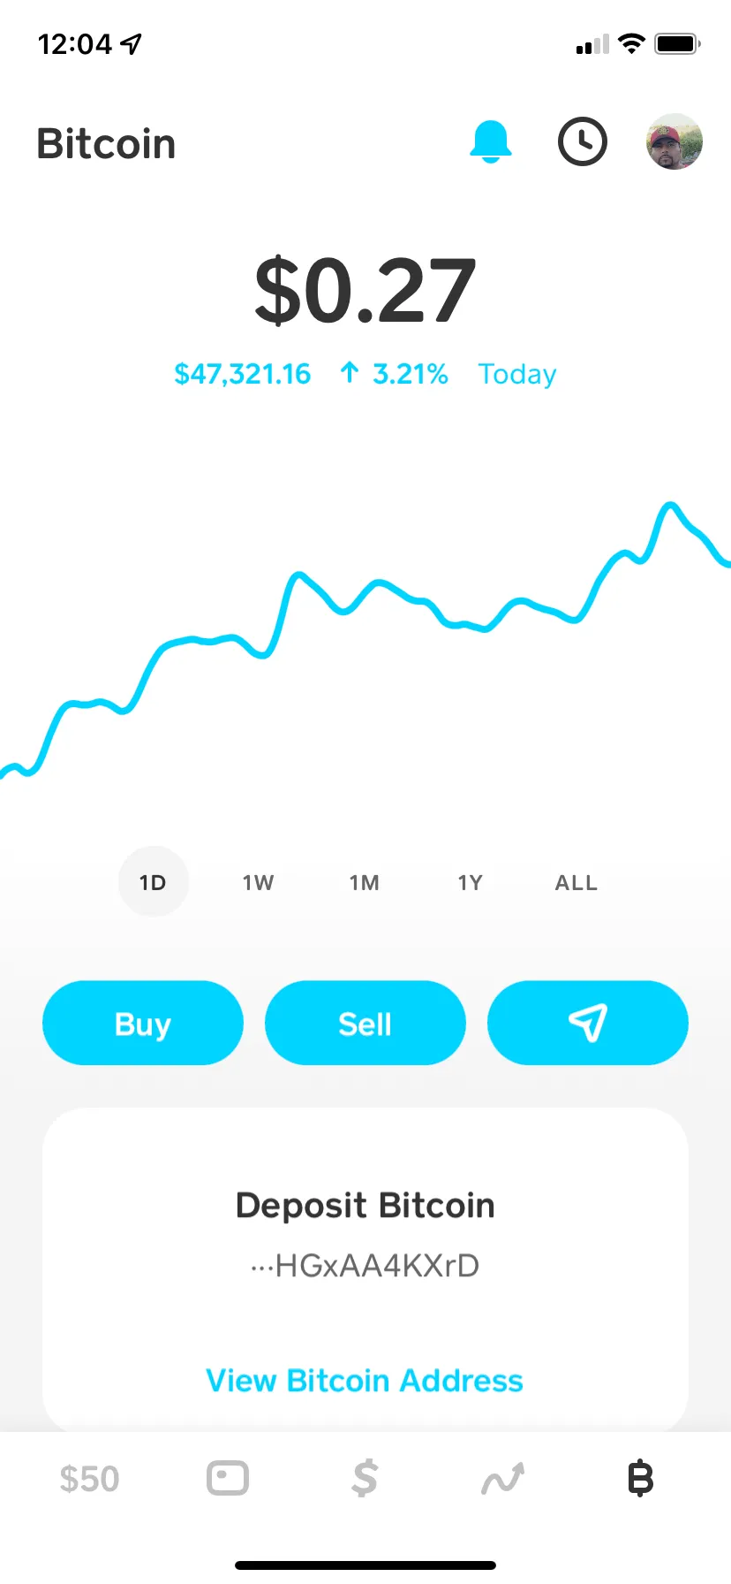The width and height of the screenshot is (731, 1584).
Task: Tap the Deposit Bitcoin address text
Action: coord(365,1266)
